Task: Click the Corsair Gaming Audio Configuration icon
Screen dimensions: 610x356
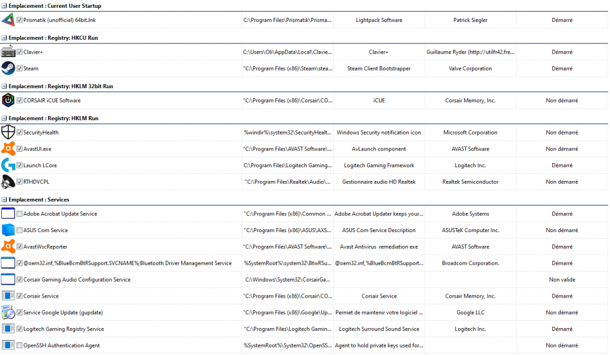Action: [x=8, y=279]
